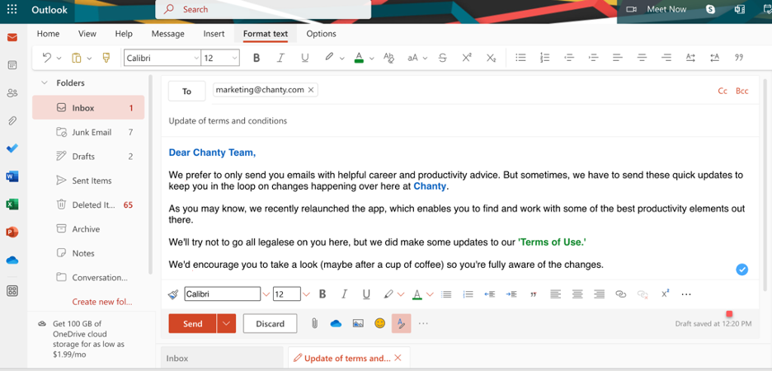Toggle bold in the ribbon toolbar

click(x=257, y=58)
